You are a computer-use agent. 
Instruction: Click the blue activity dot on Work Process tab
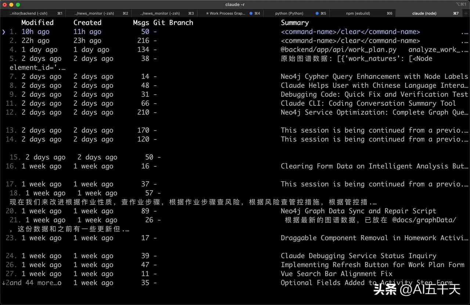tap(251, 13)
